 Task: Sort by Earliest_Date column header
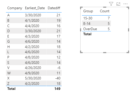tap(35, 8)
